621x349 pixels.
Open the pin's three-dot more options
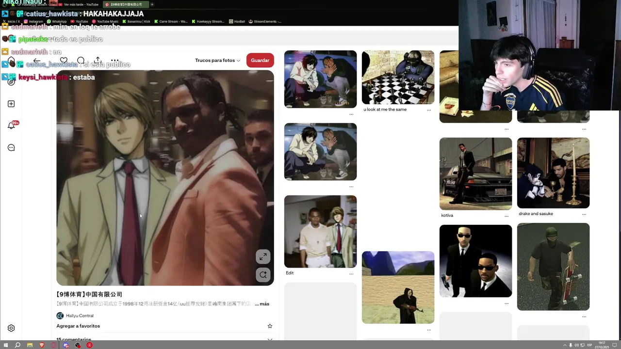pos(115,61)
